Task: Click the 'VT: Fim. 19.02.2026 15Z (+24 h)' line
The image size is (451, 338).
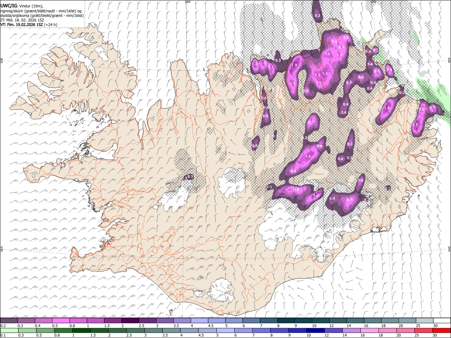Action: (29, 25)
